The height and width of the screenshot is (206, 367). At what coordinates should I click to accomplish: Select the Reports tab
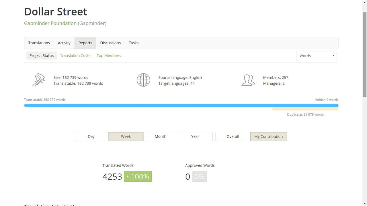click(85, 43)
